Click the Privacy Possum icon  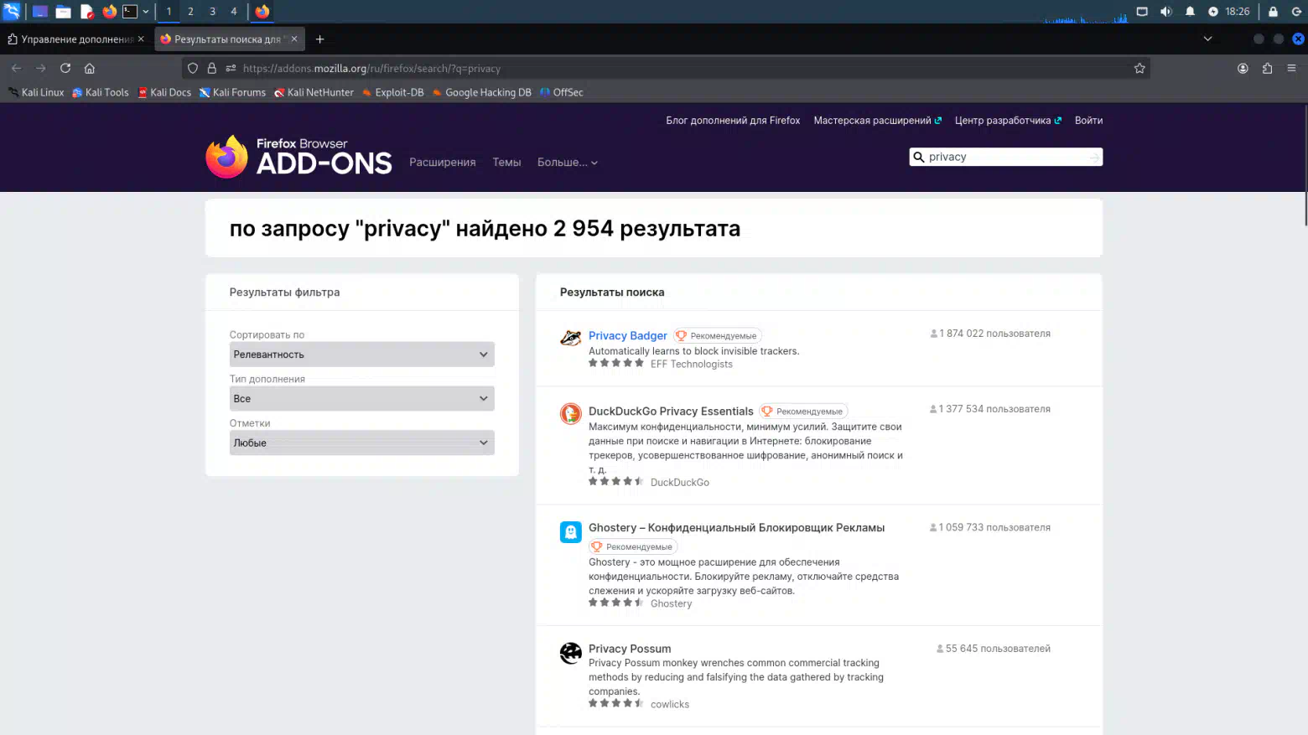[x=571, y=653]
